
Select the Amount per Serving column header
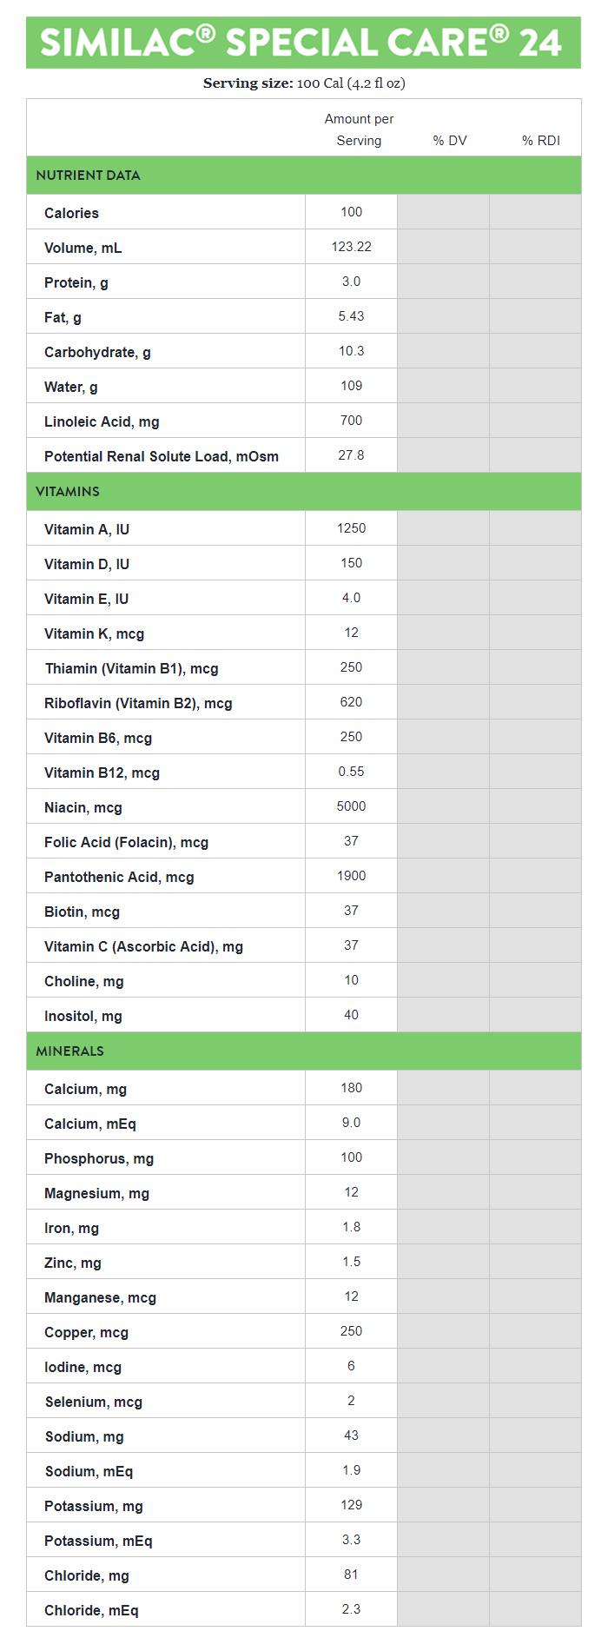[359, 129]
